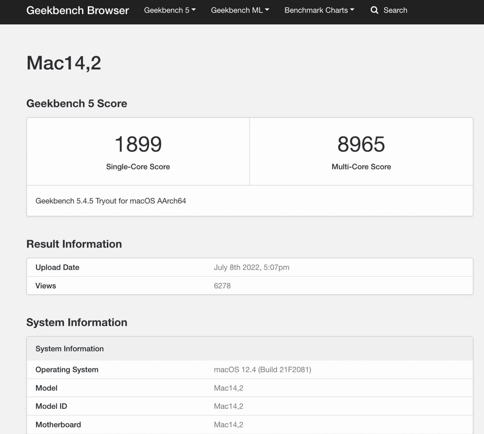Open the Geekbench 5 dropdown
The image size is (484, 434).
(x=170, y=10)
